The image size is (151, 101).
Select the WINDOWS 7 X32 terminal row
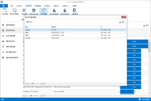point(75,33)
